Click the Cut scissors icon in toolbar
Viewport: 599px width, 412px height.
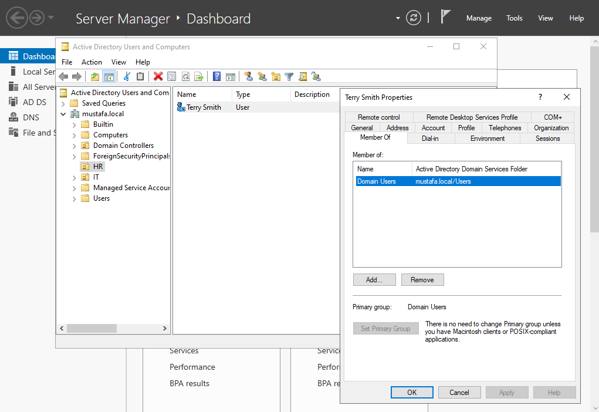[x=126, y=76]
